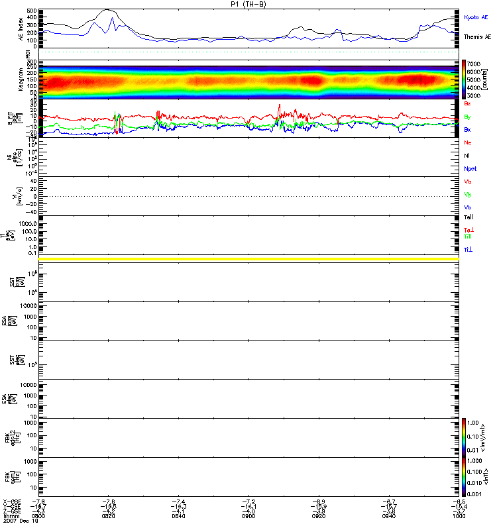497x530 pixels.
Task: Click the FBK <mV/m> color bar
Action: pyautogui.click(x=464, y=438)
